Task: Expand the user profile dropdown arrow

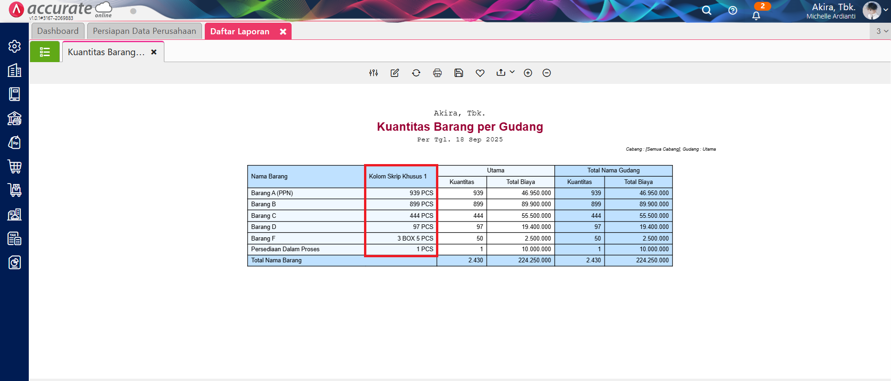Action: click(x=885, y=10)
